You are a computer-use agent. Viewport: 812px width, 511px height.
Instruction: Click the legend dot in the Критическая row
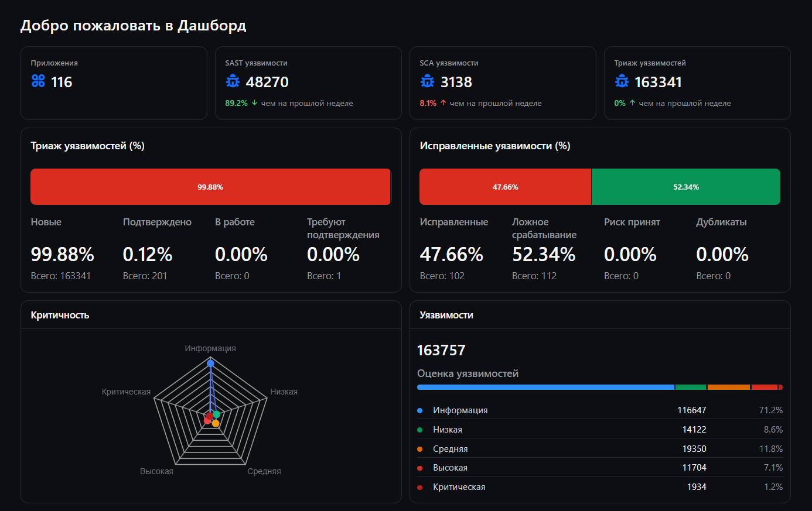coord(419,487)
